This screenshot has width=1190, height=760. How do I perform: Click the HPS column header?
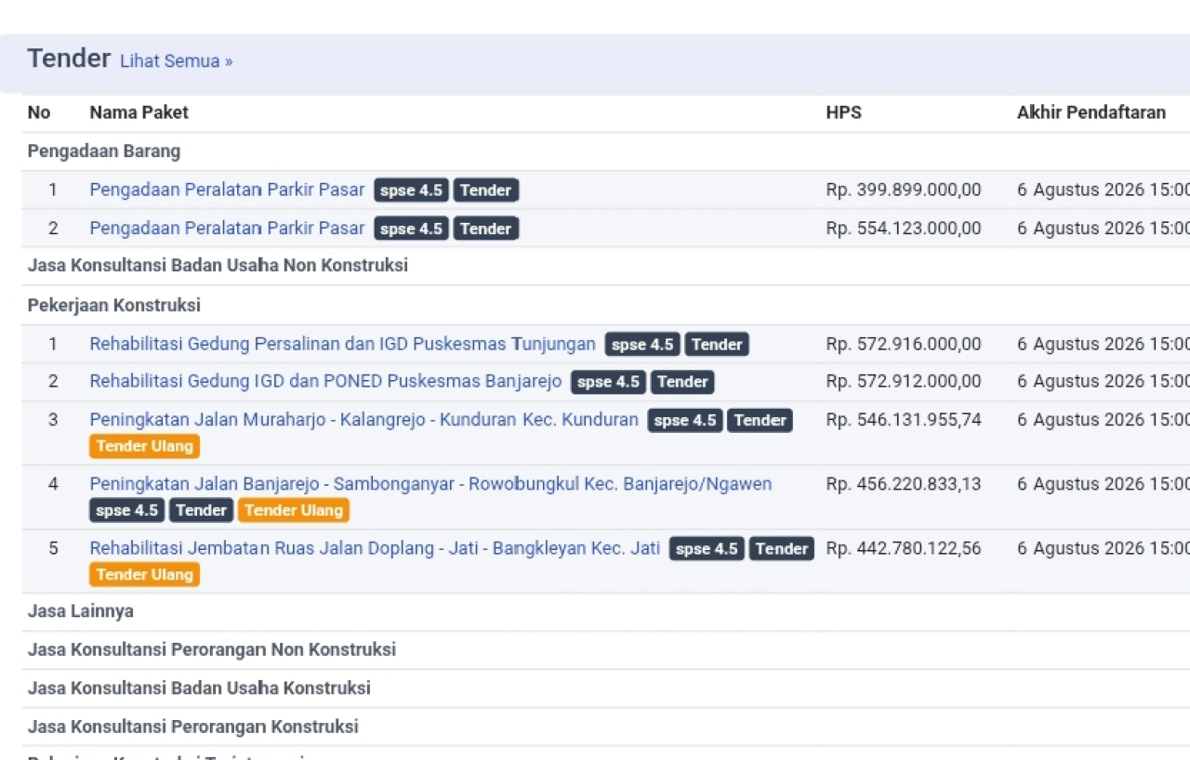point(843,112)
